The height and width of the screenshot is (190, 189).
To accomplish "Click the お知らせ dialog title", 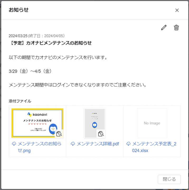I will (18, 10).
